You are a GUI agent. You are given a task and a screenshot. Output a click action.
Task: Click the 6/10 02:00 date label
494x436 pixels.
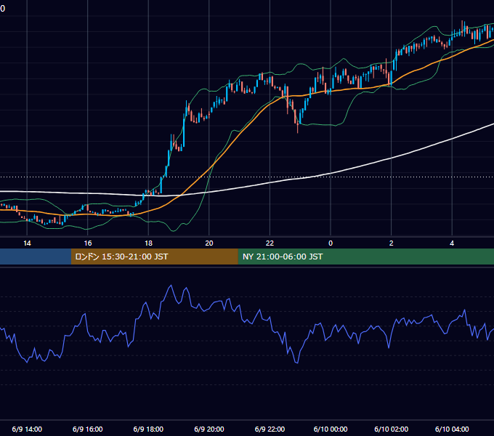coord(392,429)
